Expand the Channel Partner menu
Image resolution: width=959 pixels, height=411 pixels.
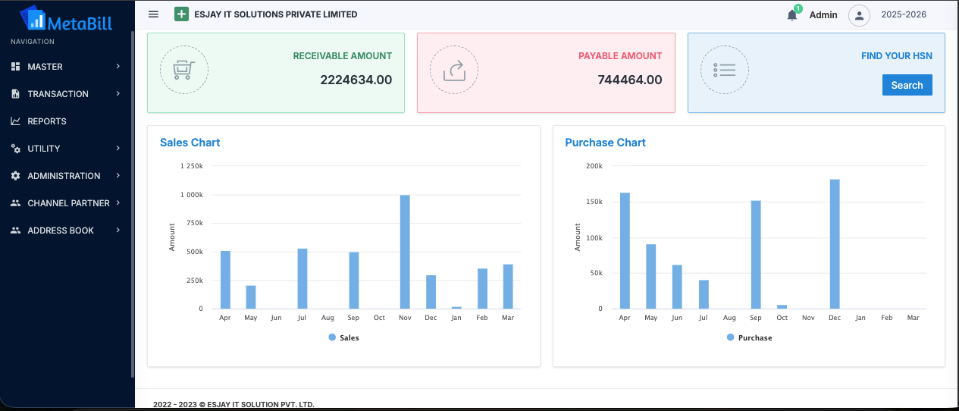[65, 203]
